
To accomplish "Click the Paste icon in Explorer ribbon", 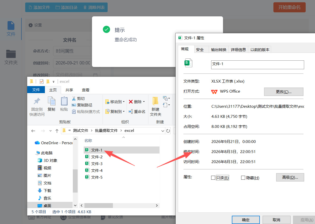I will pyautogui.click(x=64, y=101).
